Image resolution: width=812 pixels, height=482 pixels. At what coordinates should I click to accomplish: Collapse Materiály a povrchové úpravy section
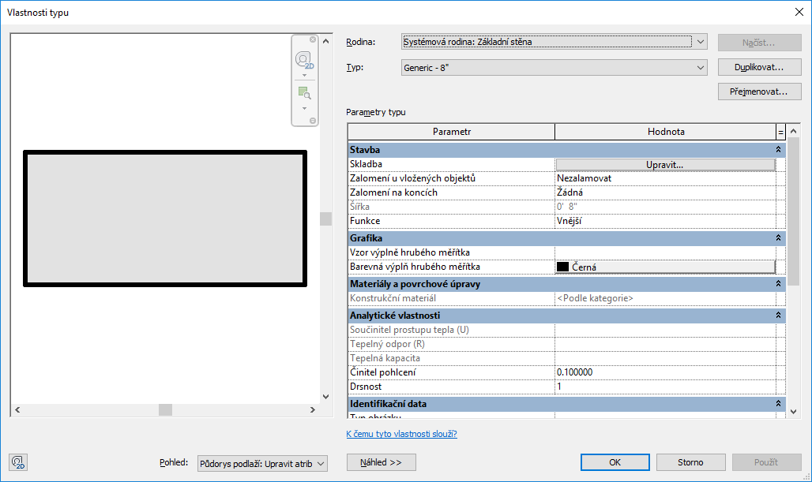tap(778, 284)
